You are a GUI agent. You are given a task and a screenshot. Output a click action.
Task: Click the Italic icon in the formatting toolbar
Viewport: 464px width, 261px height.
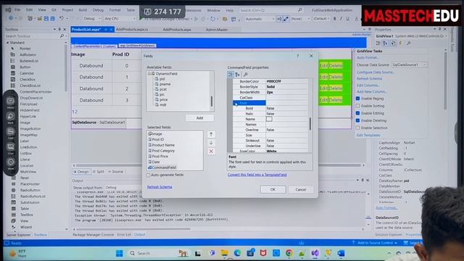341,19
